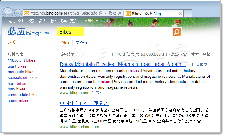Close the 'Bikes - 必应 Bing' tab

pyautogui.click(x=180, y=14)
